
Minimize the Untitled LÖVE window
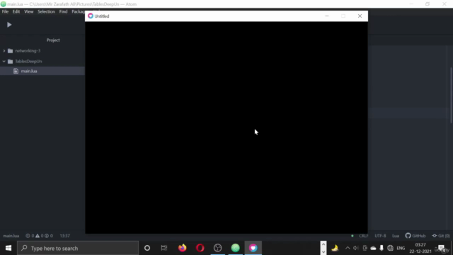pyautogui.click(x=327, y=16)
